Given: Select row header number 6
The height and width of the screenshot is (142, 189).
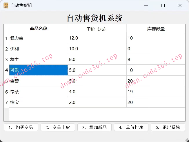Looking at the screenshot, I should tap(6, 92).
